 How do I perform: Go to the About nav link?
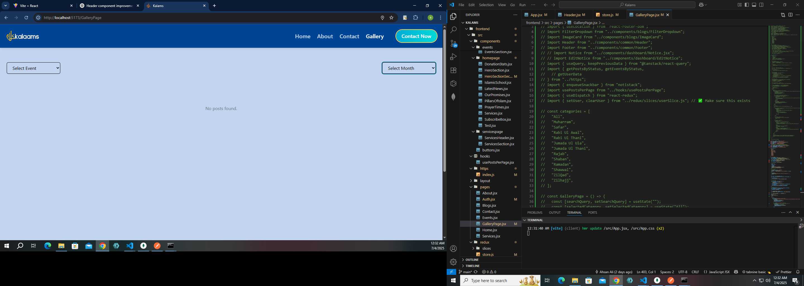tap(325, 36)
